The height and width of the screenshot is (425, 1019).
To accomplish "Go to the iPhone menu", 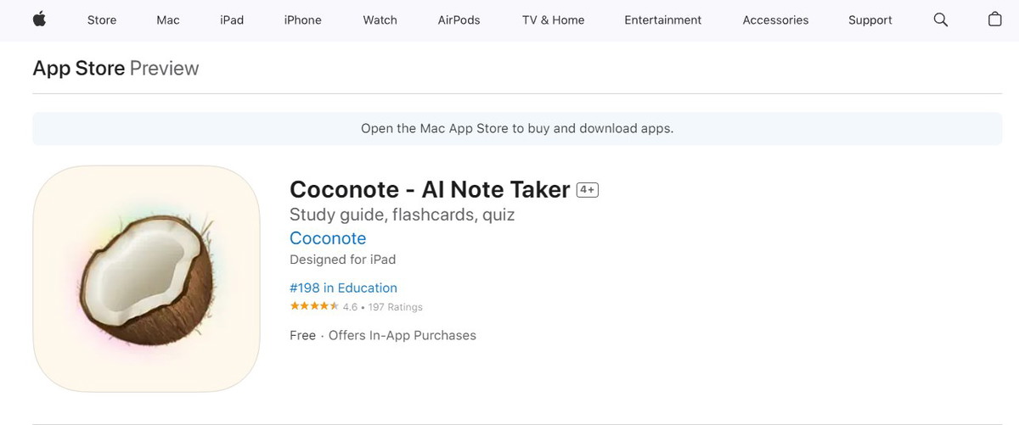I will click(302, 20).
